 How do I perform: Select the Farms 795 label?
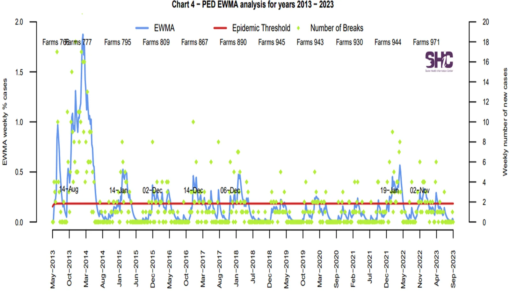coord(118,42)
